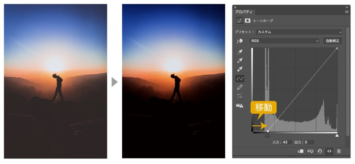Screen dimensions: 355x164
Task: Select the curves adjustment icon
Action: [240, 20]
